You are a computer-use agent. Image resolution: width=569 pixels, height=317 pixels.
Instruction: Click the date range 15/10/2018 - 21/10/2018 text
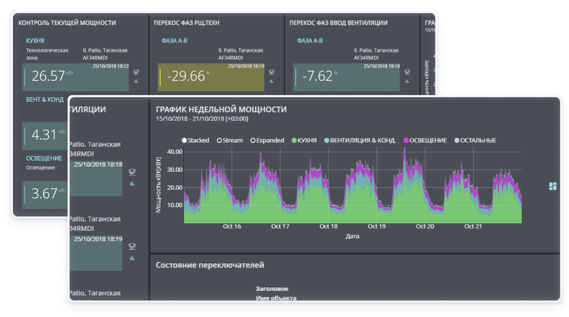(202, 119)
